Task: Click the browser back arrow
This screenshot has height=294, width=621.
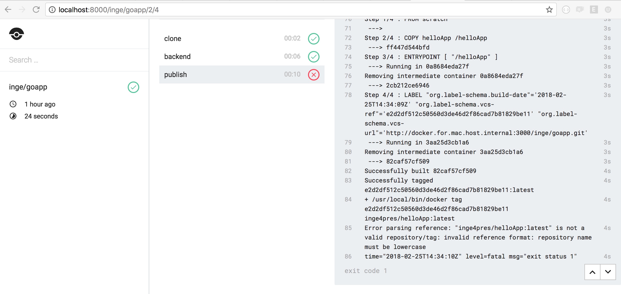Action: (x=8, y=10)
